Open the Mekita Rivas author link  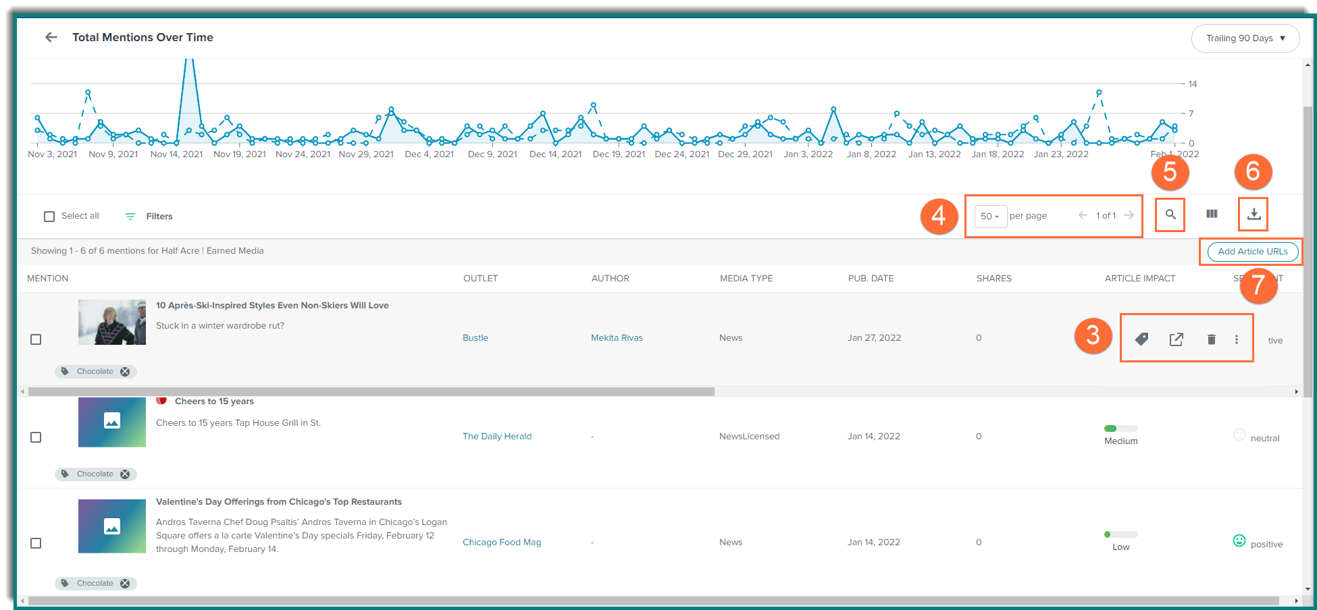coord(617,338)
